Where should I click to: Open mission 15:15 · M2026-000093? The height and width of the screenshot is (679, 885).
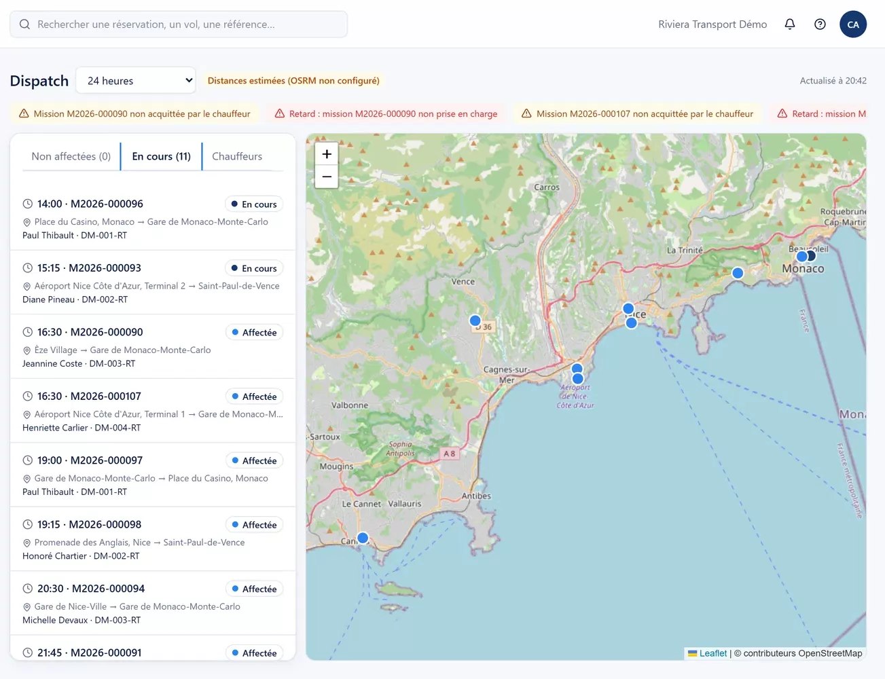[x=153, y=282]
